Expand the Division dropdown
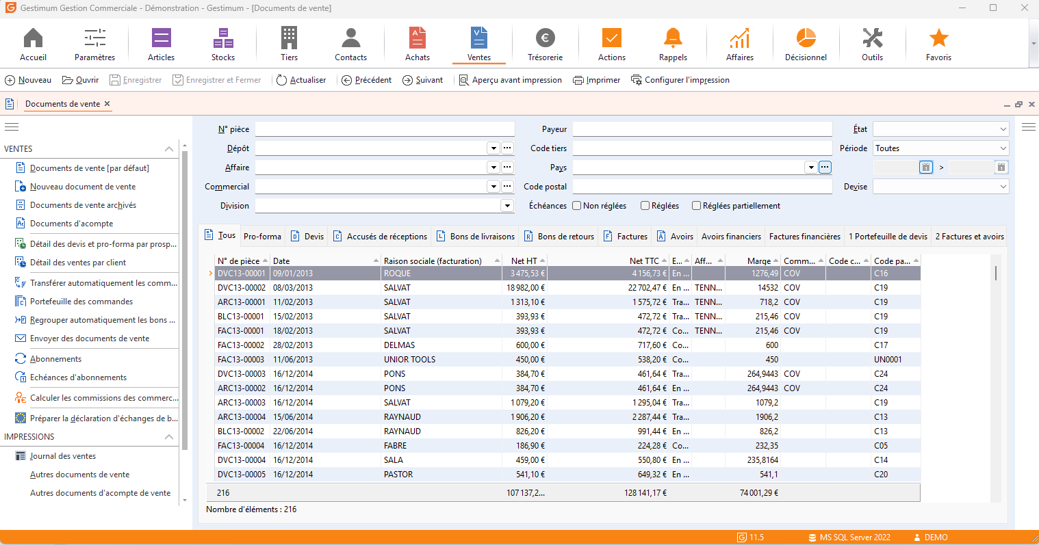Image resolution: width=1039 pixels, height=545 pixels. 507,206
